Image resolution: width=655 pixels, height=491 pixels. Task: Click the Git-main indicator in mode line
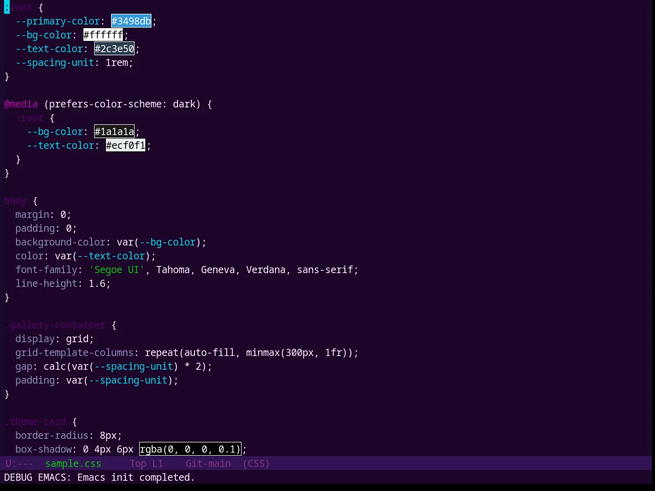pos(208,463)
